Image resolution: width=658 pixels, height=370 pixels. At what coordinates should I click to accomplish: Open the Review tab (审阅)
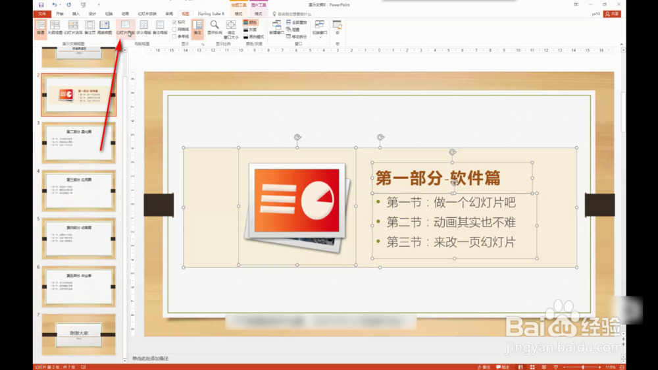pyautogui.click(x=169, y=14)
